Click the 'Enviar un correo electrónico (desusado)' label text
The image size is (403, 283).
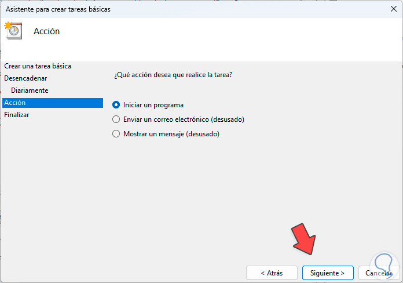click(184, 119)
